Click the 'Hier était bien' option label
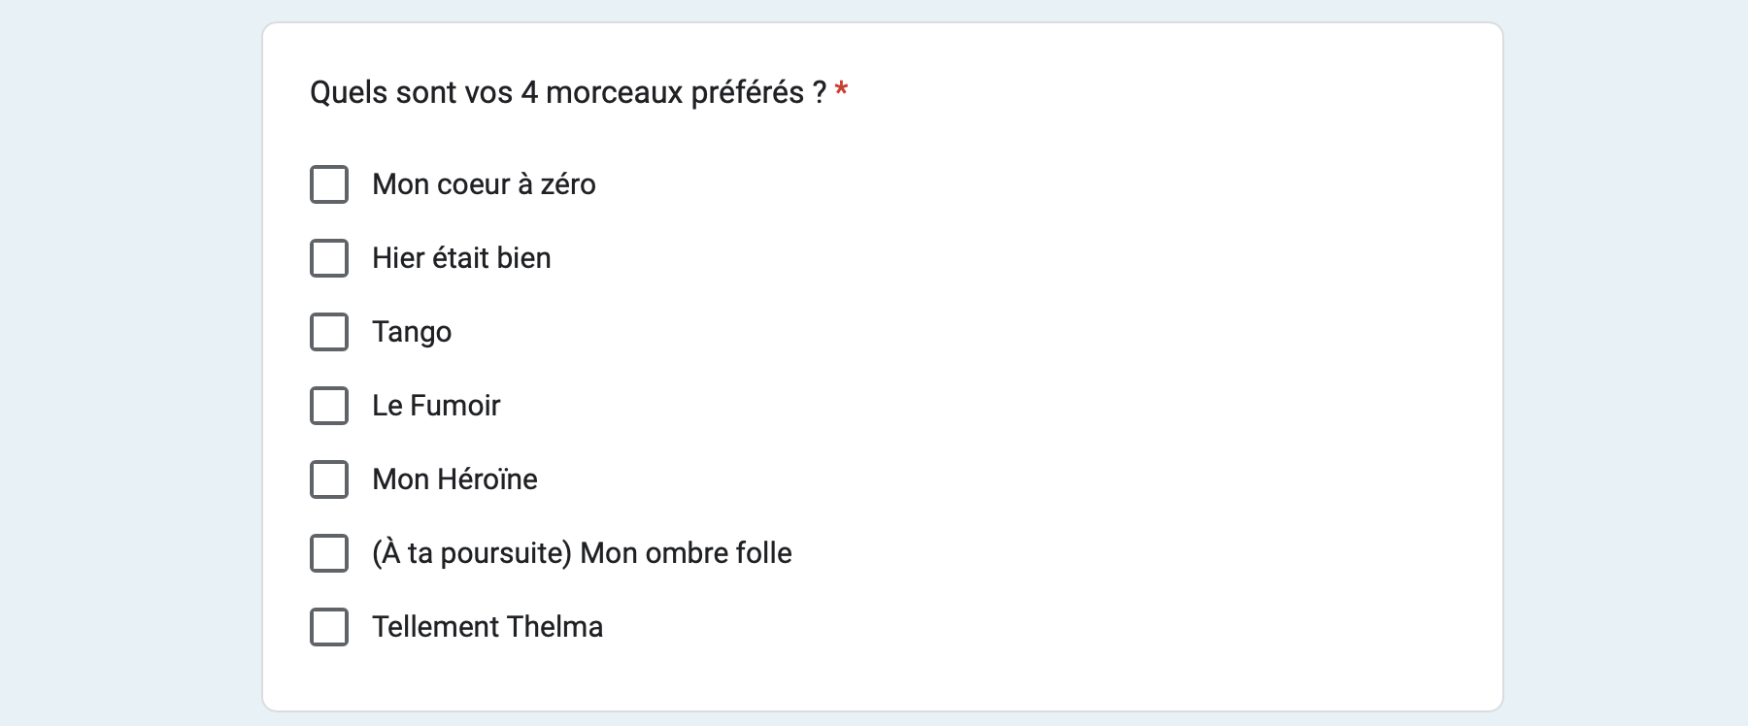The width and height of the screenshot is (1748, 726). click(x=461, y=258)
